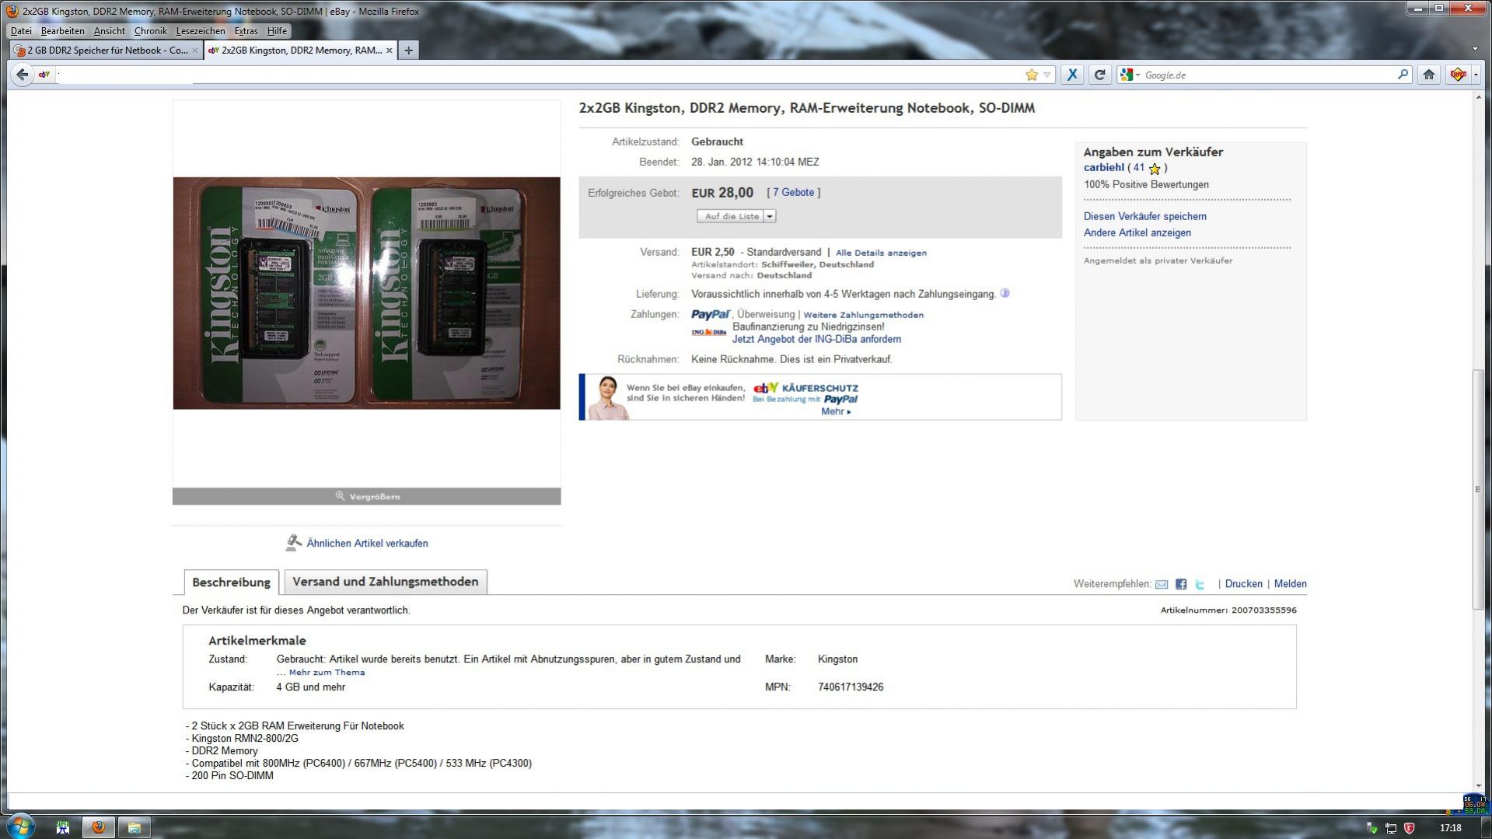The height and width of the screenshot is (839, 1492).
Task: Click the yellow feedback star icon
Action: 1155,168
